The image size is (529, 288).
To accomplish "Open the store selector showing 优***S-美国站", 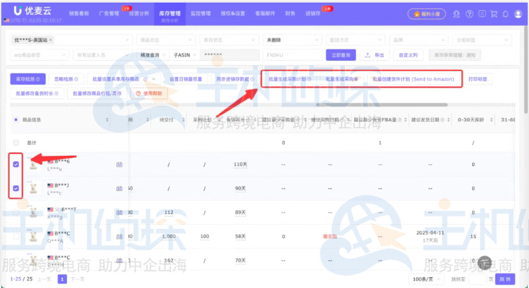I will [71, 40].
